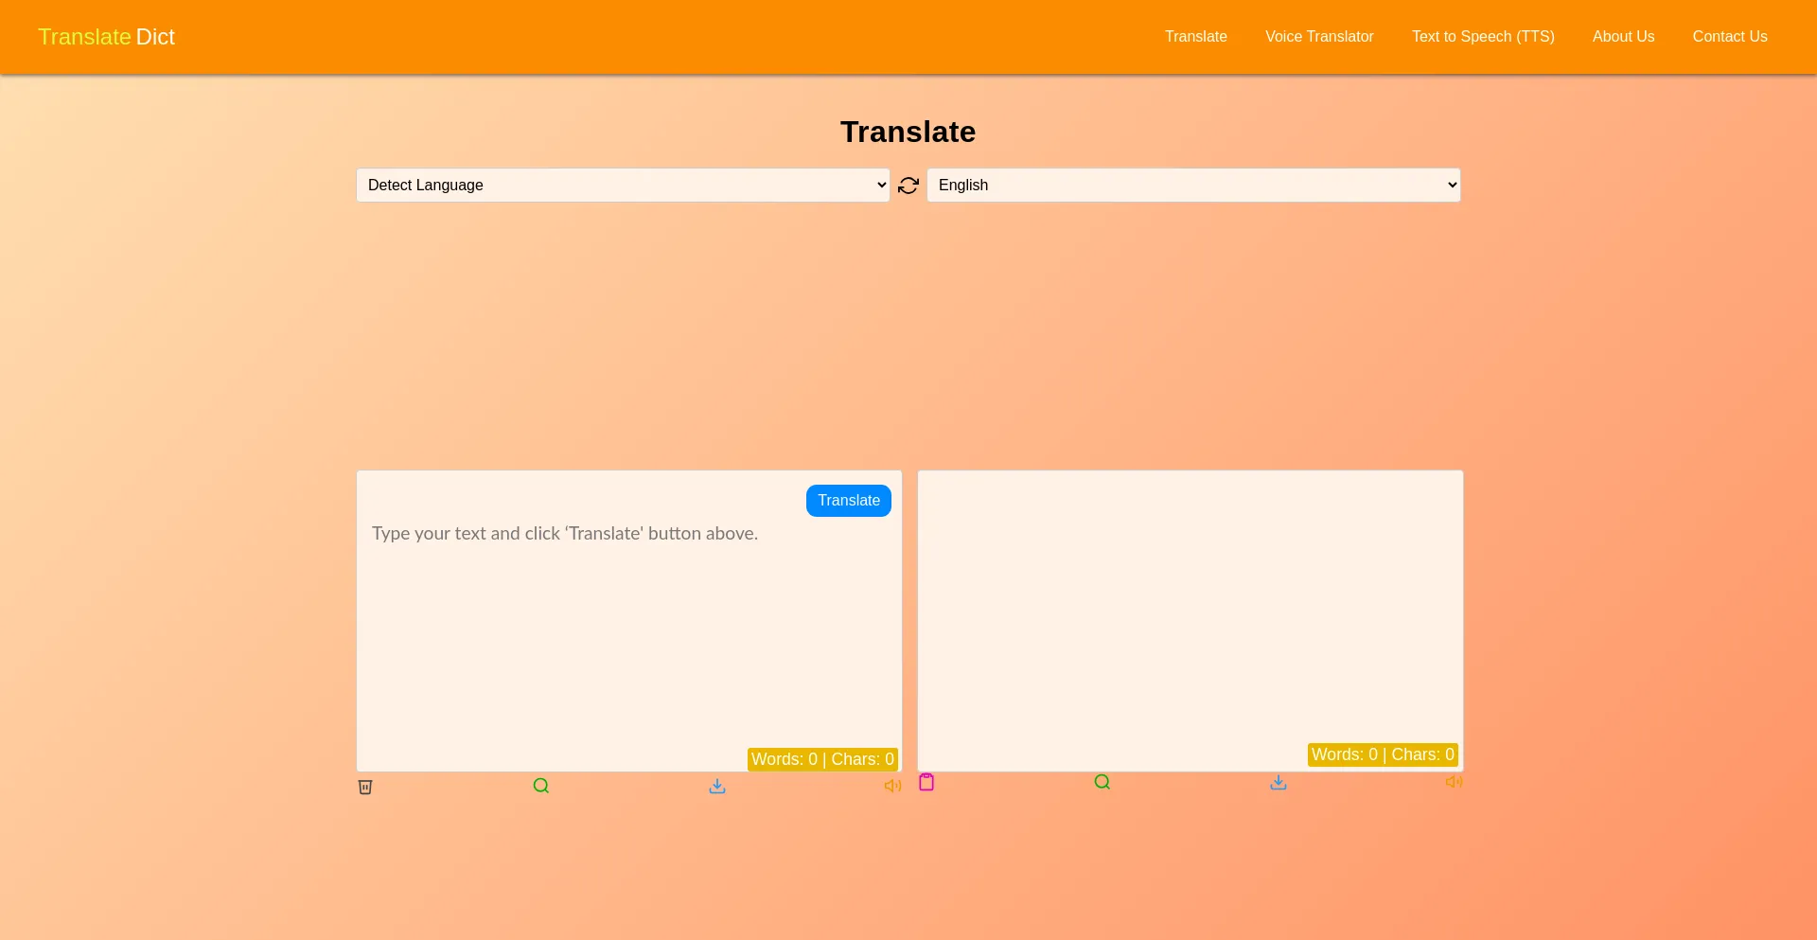Click the green search icon below the input box

coord(540,786)
